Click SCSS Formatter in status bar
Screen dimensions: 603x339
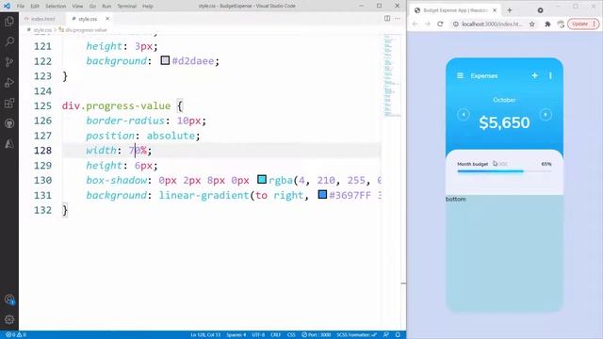point(356,335)
